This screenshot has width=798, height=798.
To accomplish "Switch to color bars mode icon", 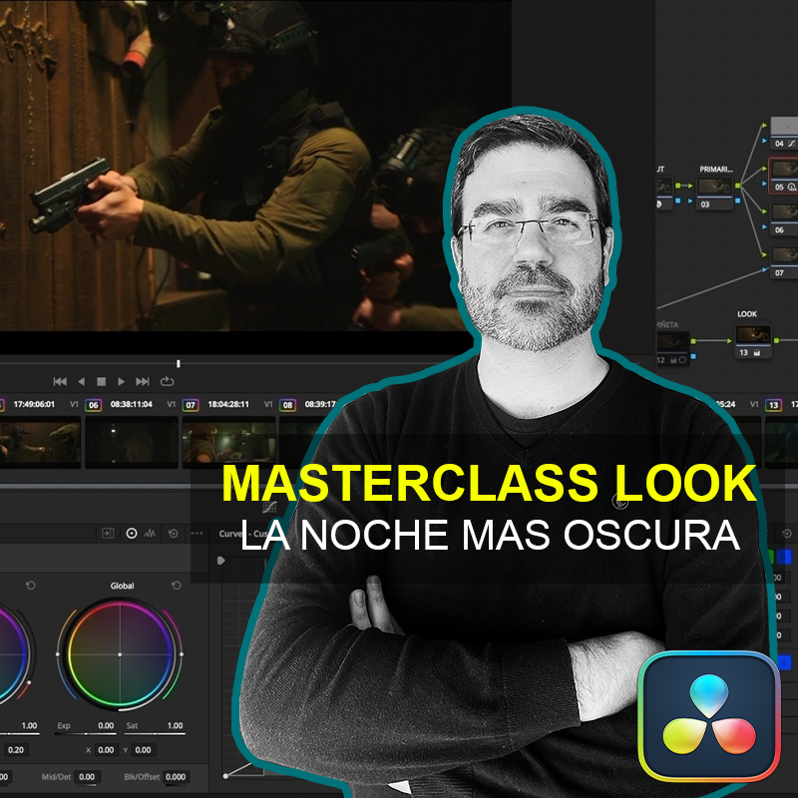I will click(150, 533).
